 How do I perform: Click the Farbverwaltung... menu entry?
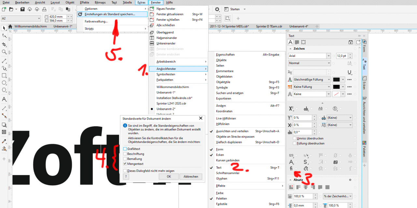click(96, 21)
